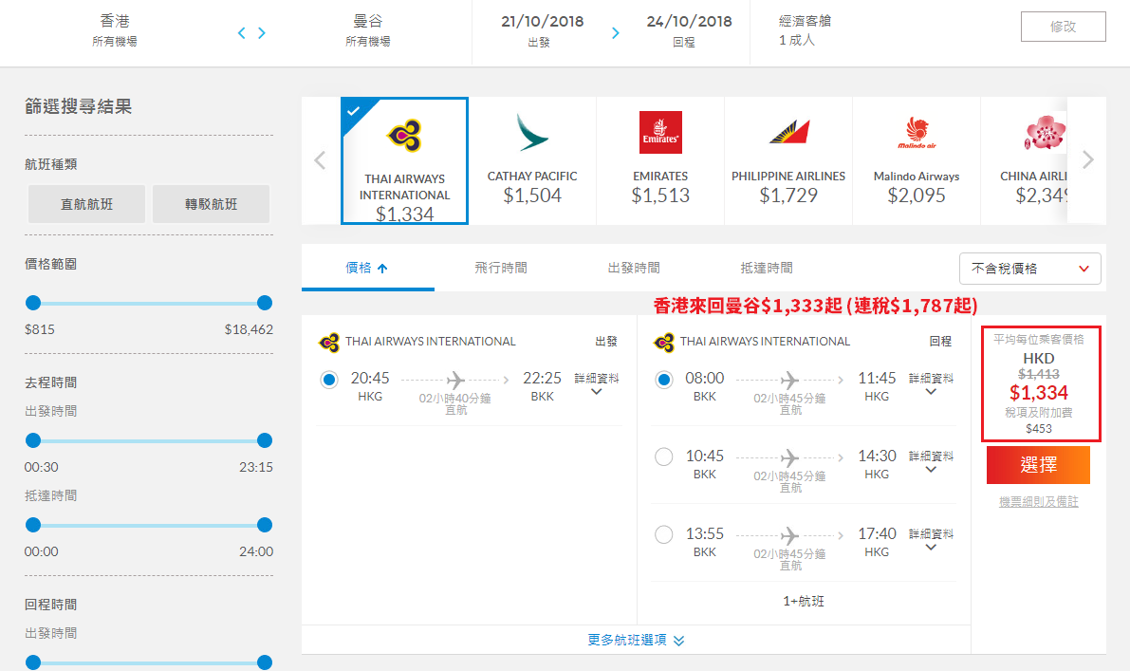Sort results by 飛行時間 tab

click(501, 268)
